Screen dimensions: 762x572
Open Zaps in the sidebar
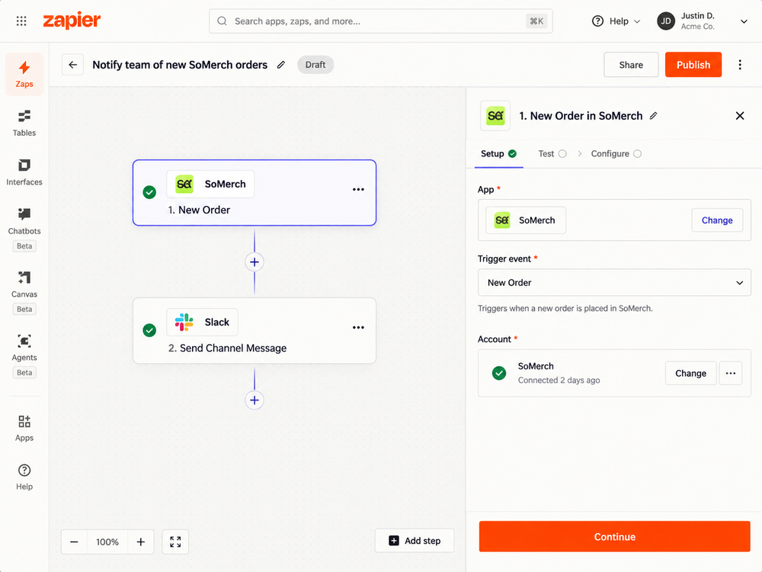coord(24,74)
